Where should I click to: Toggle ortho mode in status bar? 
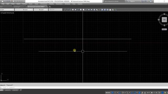point(120,93)
